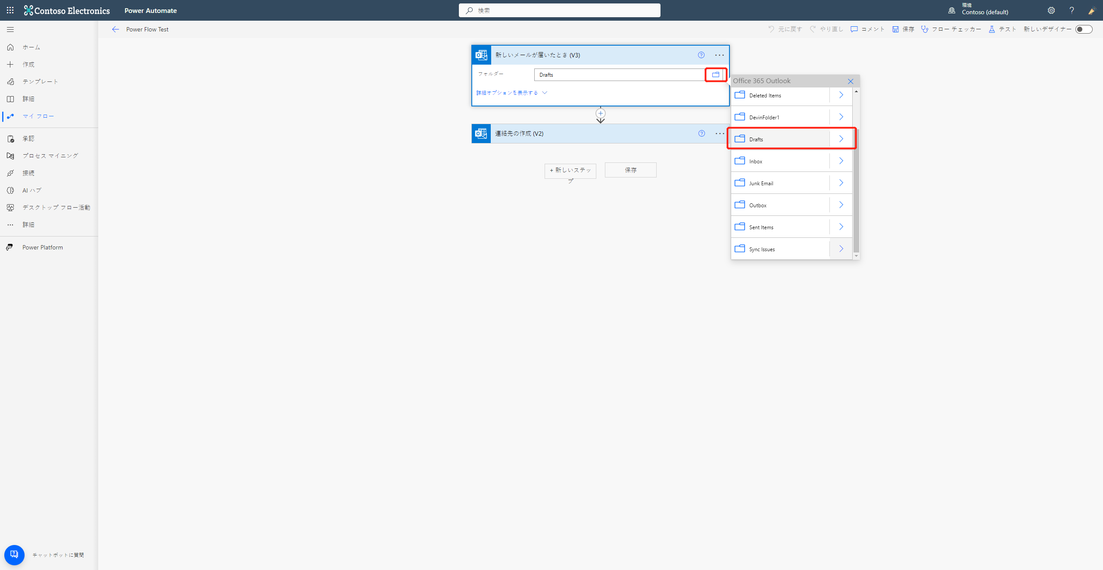Open the ellipsis 詳細 item in sidebar
Image resolution: width=1103 pixels, height=570 pixels.
pos(49,225)
